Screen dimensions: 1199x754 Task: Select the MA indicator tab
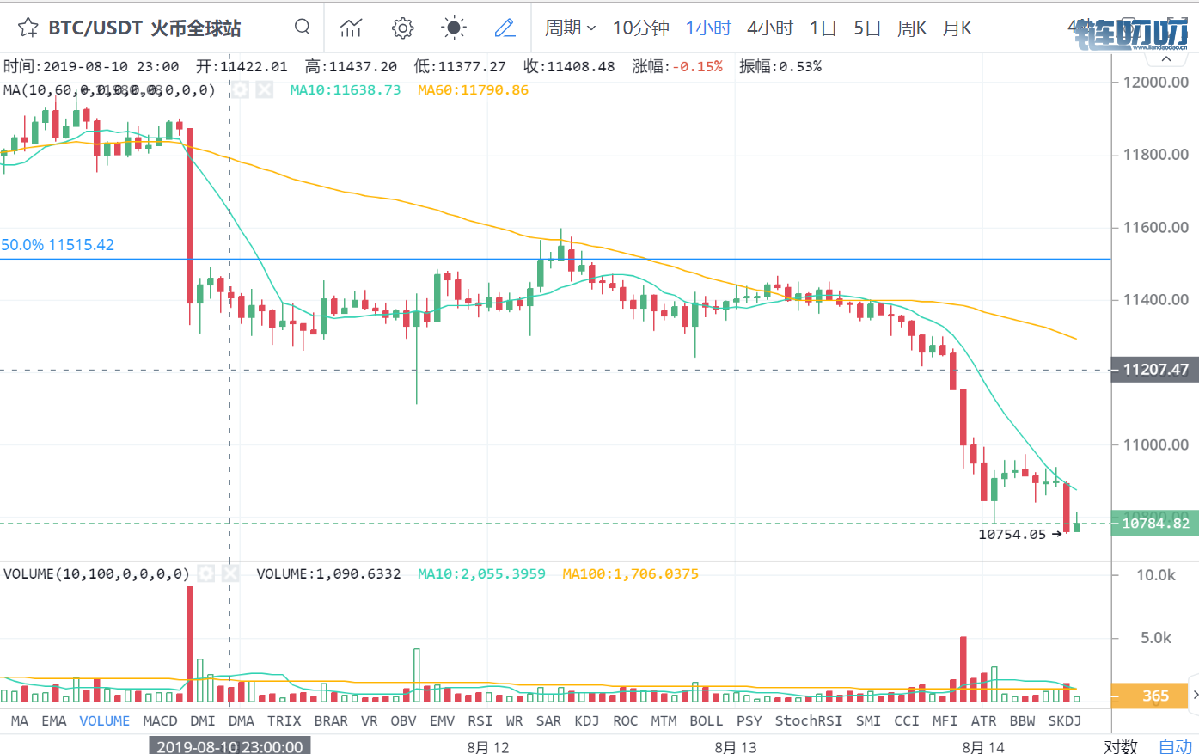(19, 720)
